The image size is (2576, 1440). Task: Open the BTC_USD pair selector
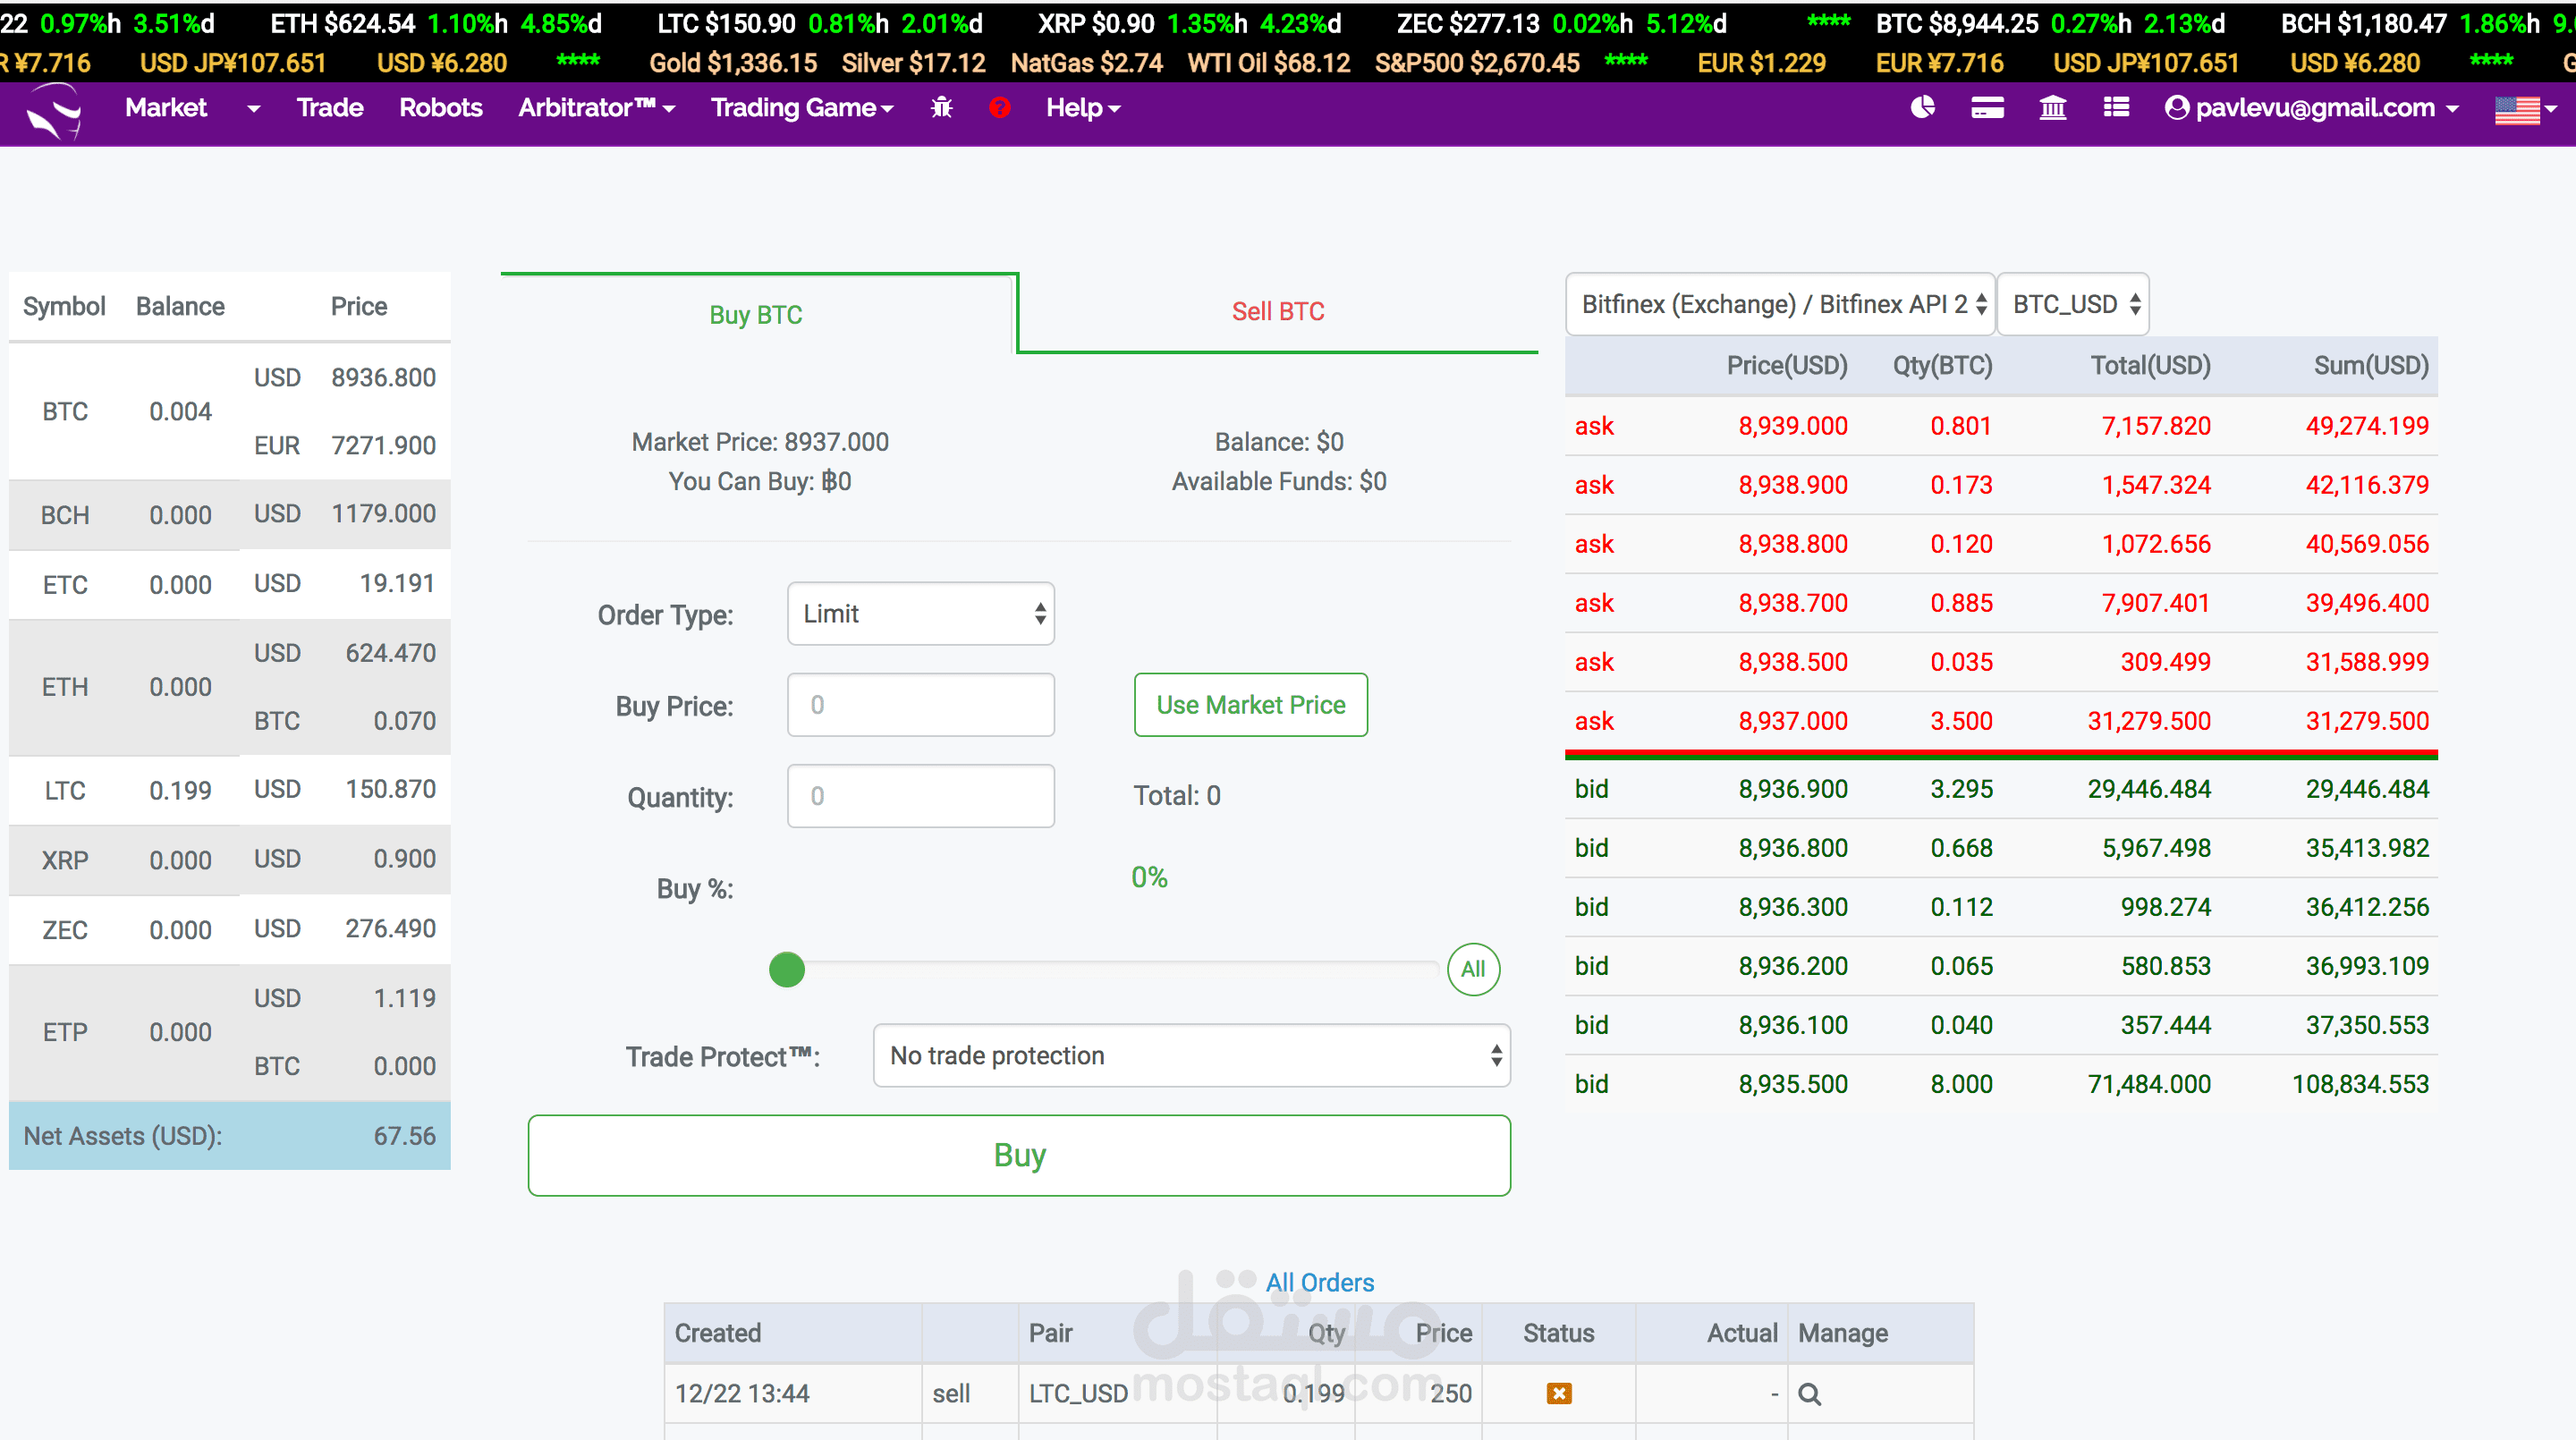[2072, 304]
